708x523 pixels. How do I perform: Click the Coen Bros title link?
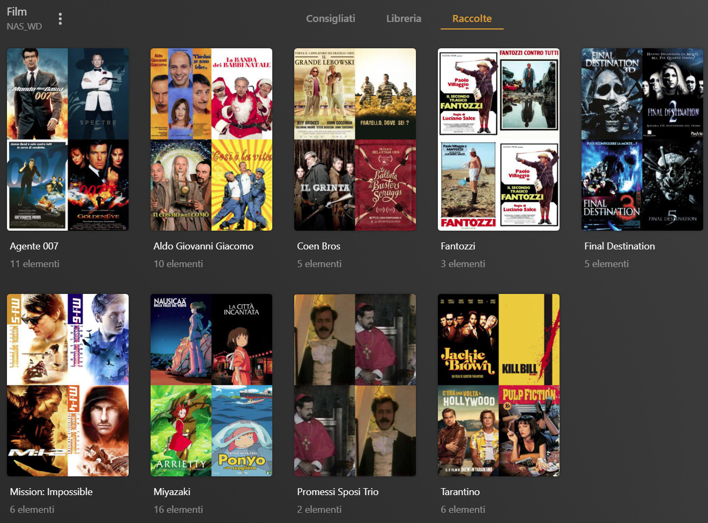point(318,246)
